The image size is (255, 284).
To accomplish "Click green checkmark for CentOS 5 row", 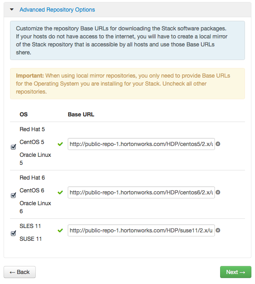I will [61, 144].
